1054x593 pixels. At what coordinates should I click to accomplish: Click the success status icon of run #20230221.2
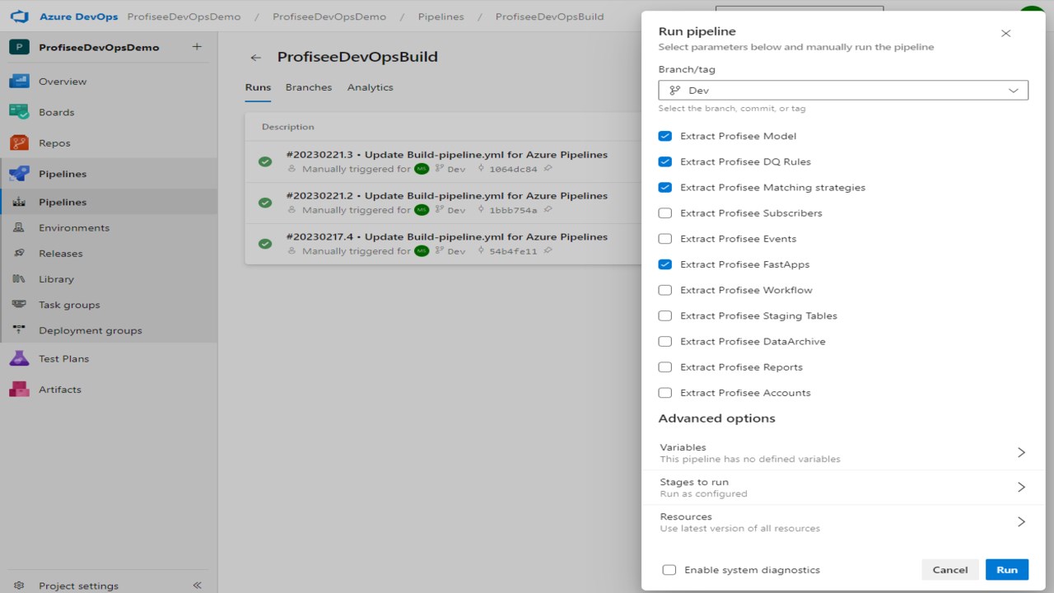265,203
